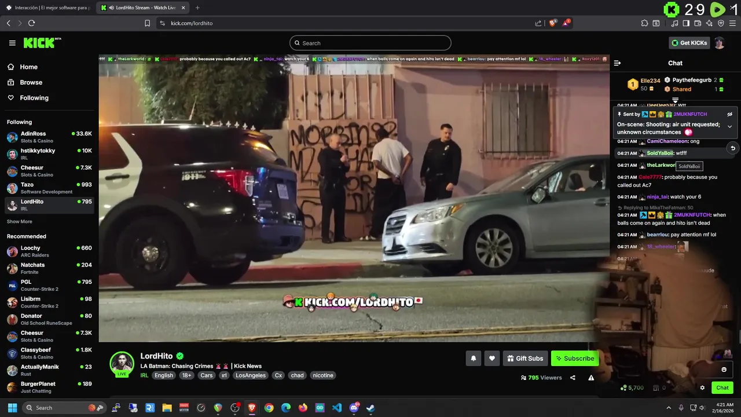Viewport: 741px width, 417px height.
Task: Open AdinRoss channel in Following list
Action: 49,137
